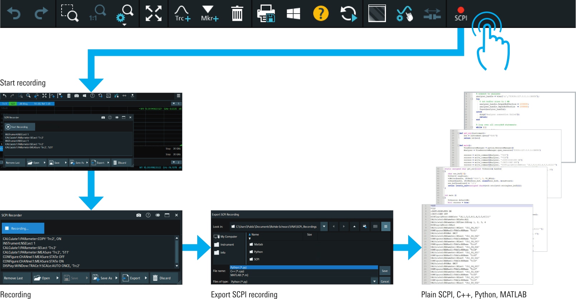Select the zoom-select tool in the large toolbar
This screenshot has height=299, width=576.
click(x=69, y=13)
